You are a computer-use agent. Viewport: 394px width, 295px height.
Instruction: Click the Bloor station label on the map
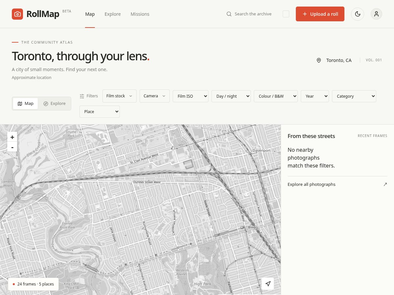click(253, 227)
